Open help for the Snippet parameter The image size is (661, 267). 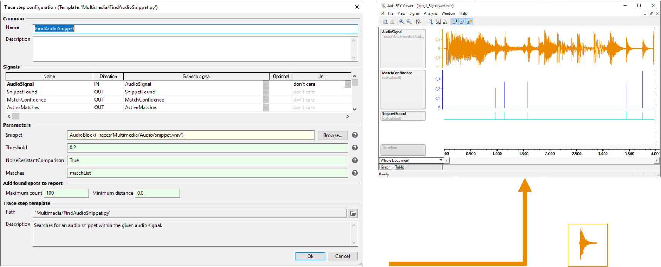pos(355,135)
